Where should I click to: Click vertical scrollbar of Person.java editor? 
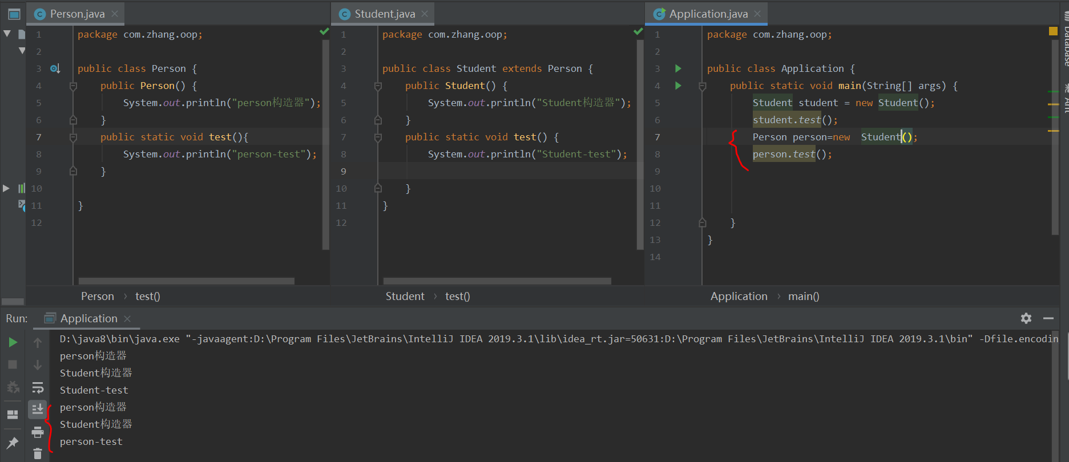click(326, 145)
